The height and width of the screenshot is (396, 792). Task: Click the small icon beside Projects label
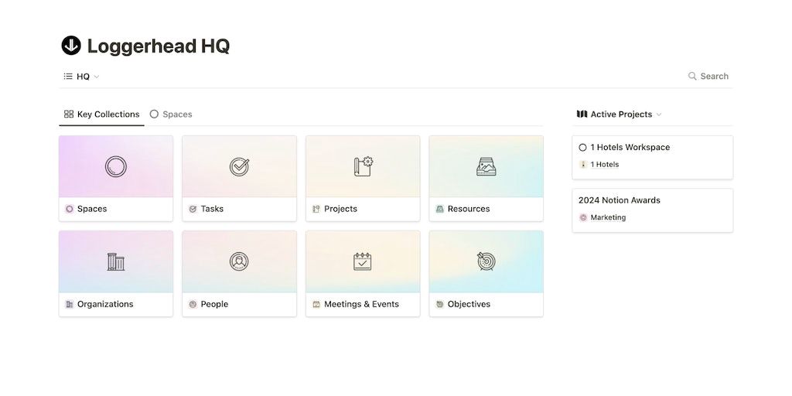316,209
